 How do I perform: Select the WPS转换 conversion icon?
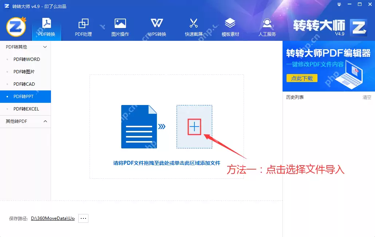[157, 26]
